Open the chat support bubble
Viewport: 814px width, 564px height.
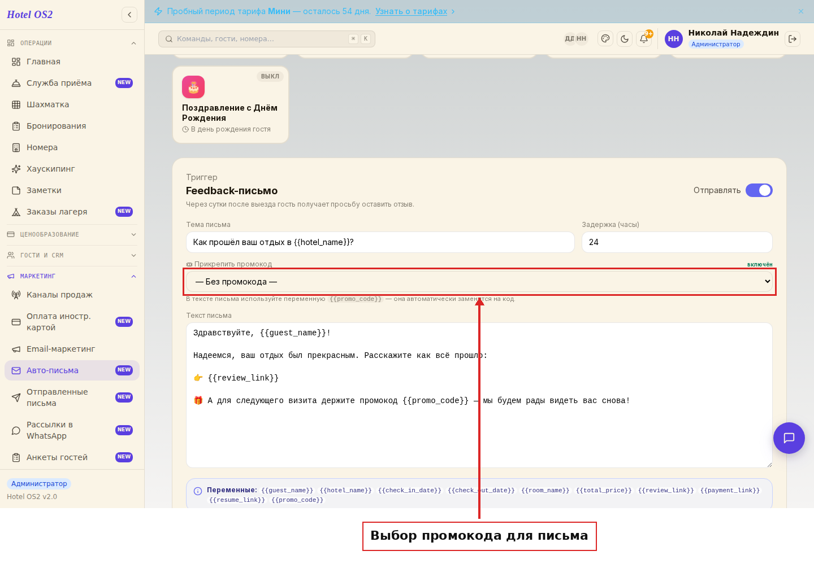789,438
